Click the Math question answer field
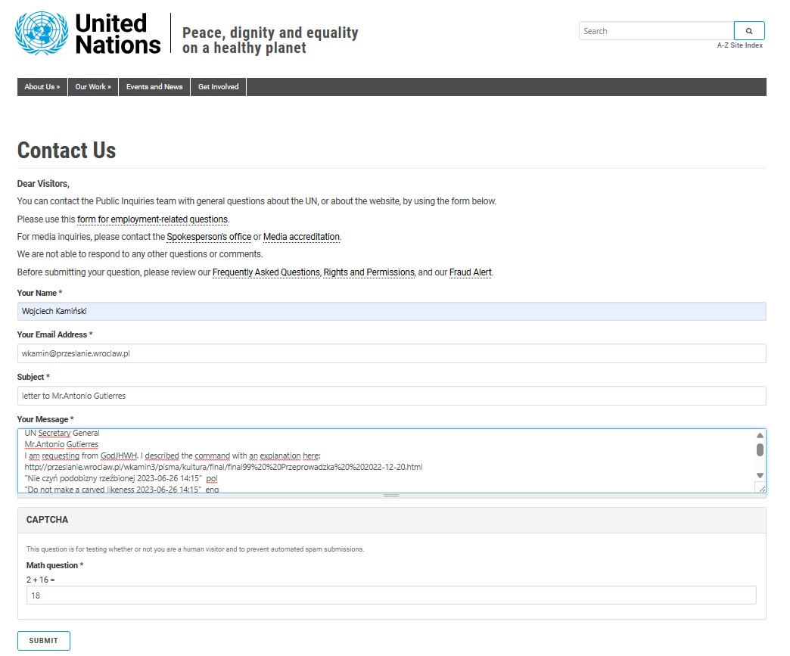790x656 pixels. point(391,595)
